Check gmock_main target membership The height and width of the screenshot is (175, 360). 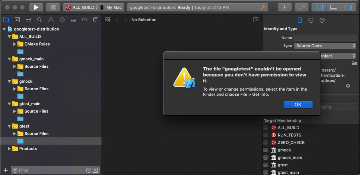tap(265, 157)
